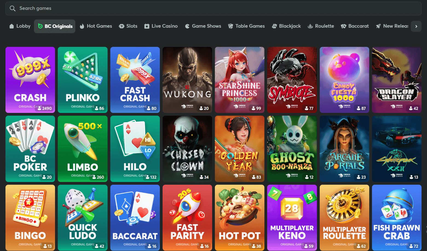
Task: Click the Lobby home icon
Action: [x=11, y=26]
